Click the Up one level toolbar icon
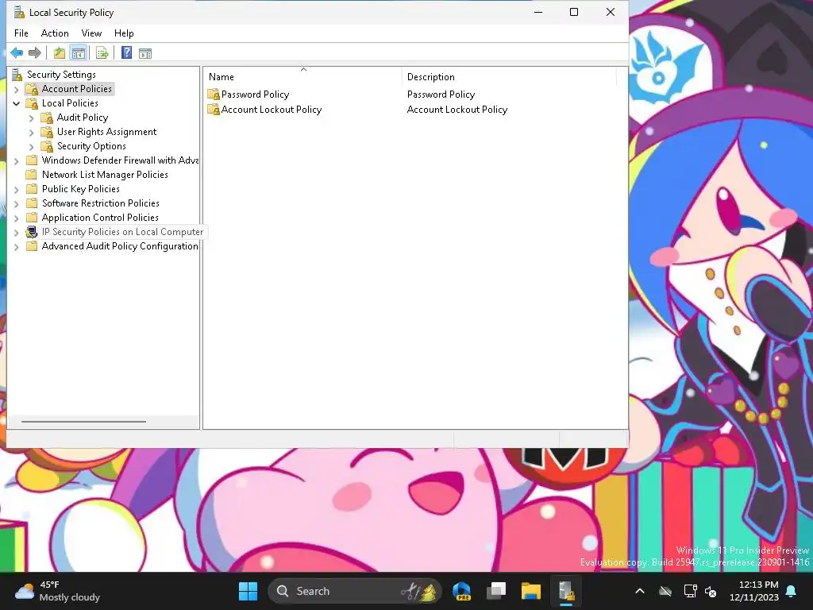813x610 pixels. 60,52
